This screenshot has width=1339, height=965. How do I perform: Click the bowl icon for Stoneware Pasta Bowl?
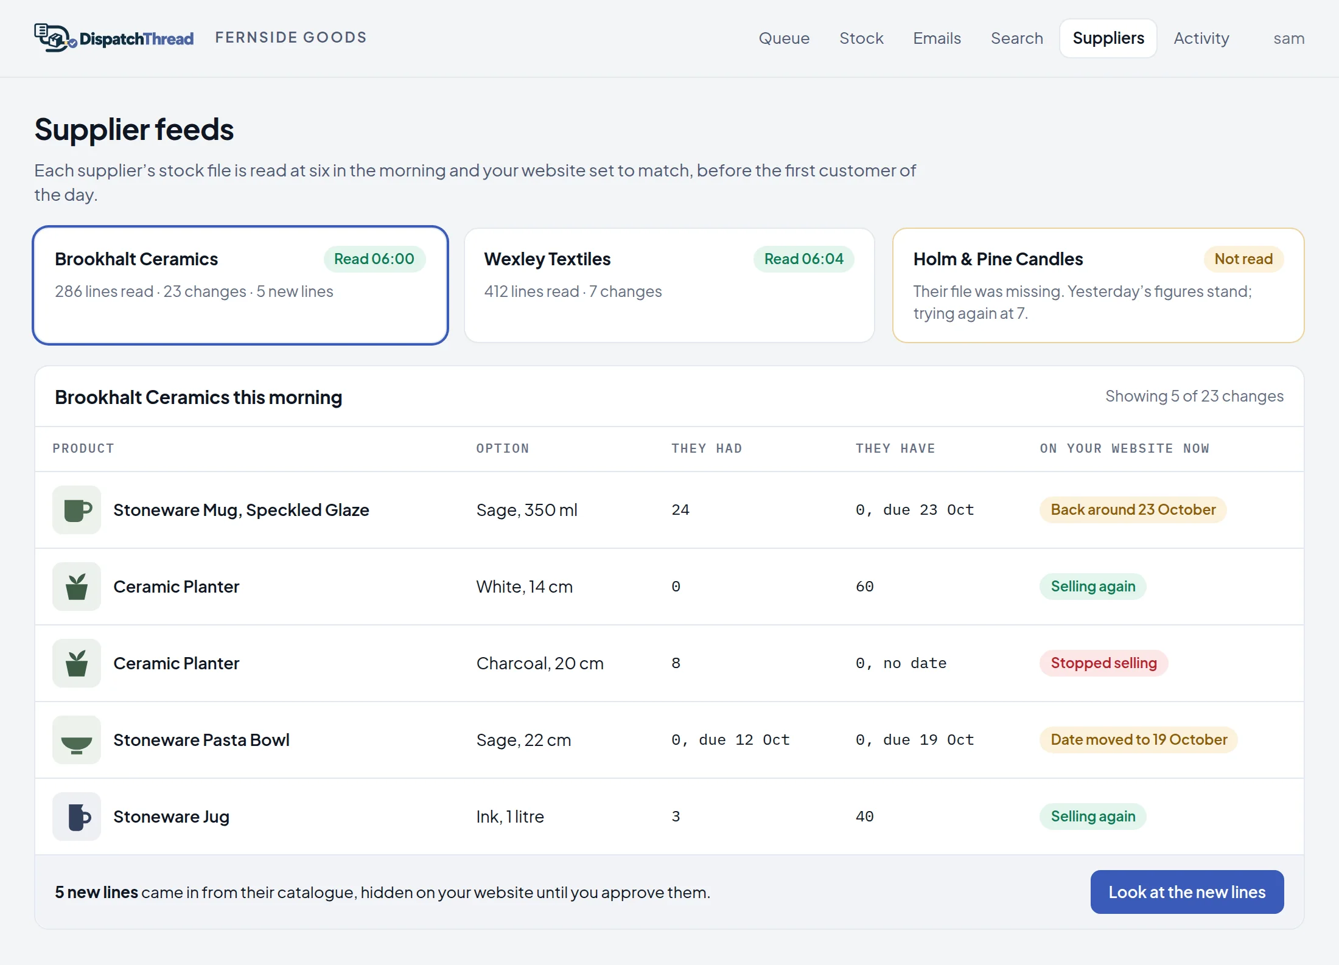tap(77, 740)
